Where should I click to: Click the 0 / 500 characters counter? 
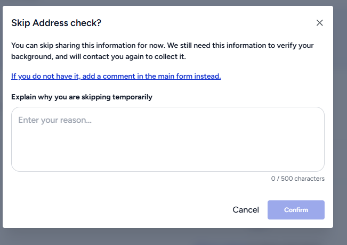(297, 179)
